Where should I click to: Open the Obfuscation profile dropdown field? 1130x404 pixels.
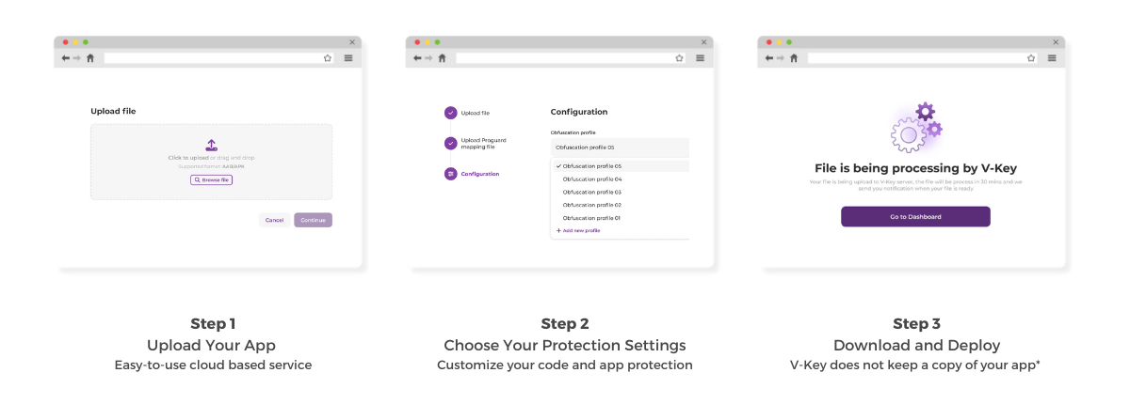619,148
